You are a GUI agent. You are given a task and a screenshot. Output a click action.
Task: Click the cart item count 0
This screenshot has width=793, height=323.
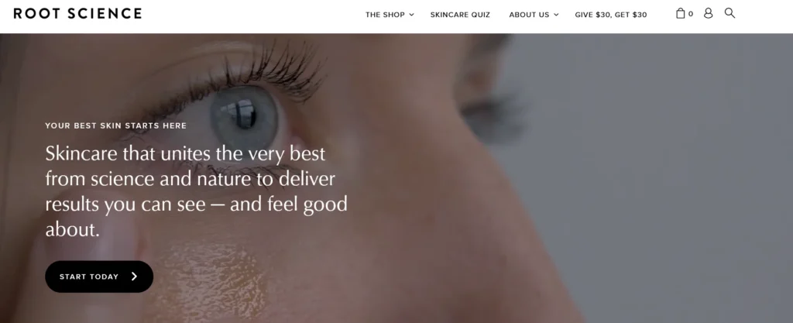point(691,14)
